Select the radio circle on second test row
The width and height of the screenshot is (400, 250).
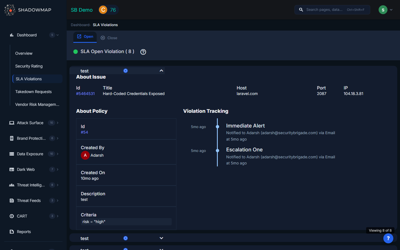[x=126, y=238]
